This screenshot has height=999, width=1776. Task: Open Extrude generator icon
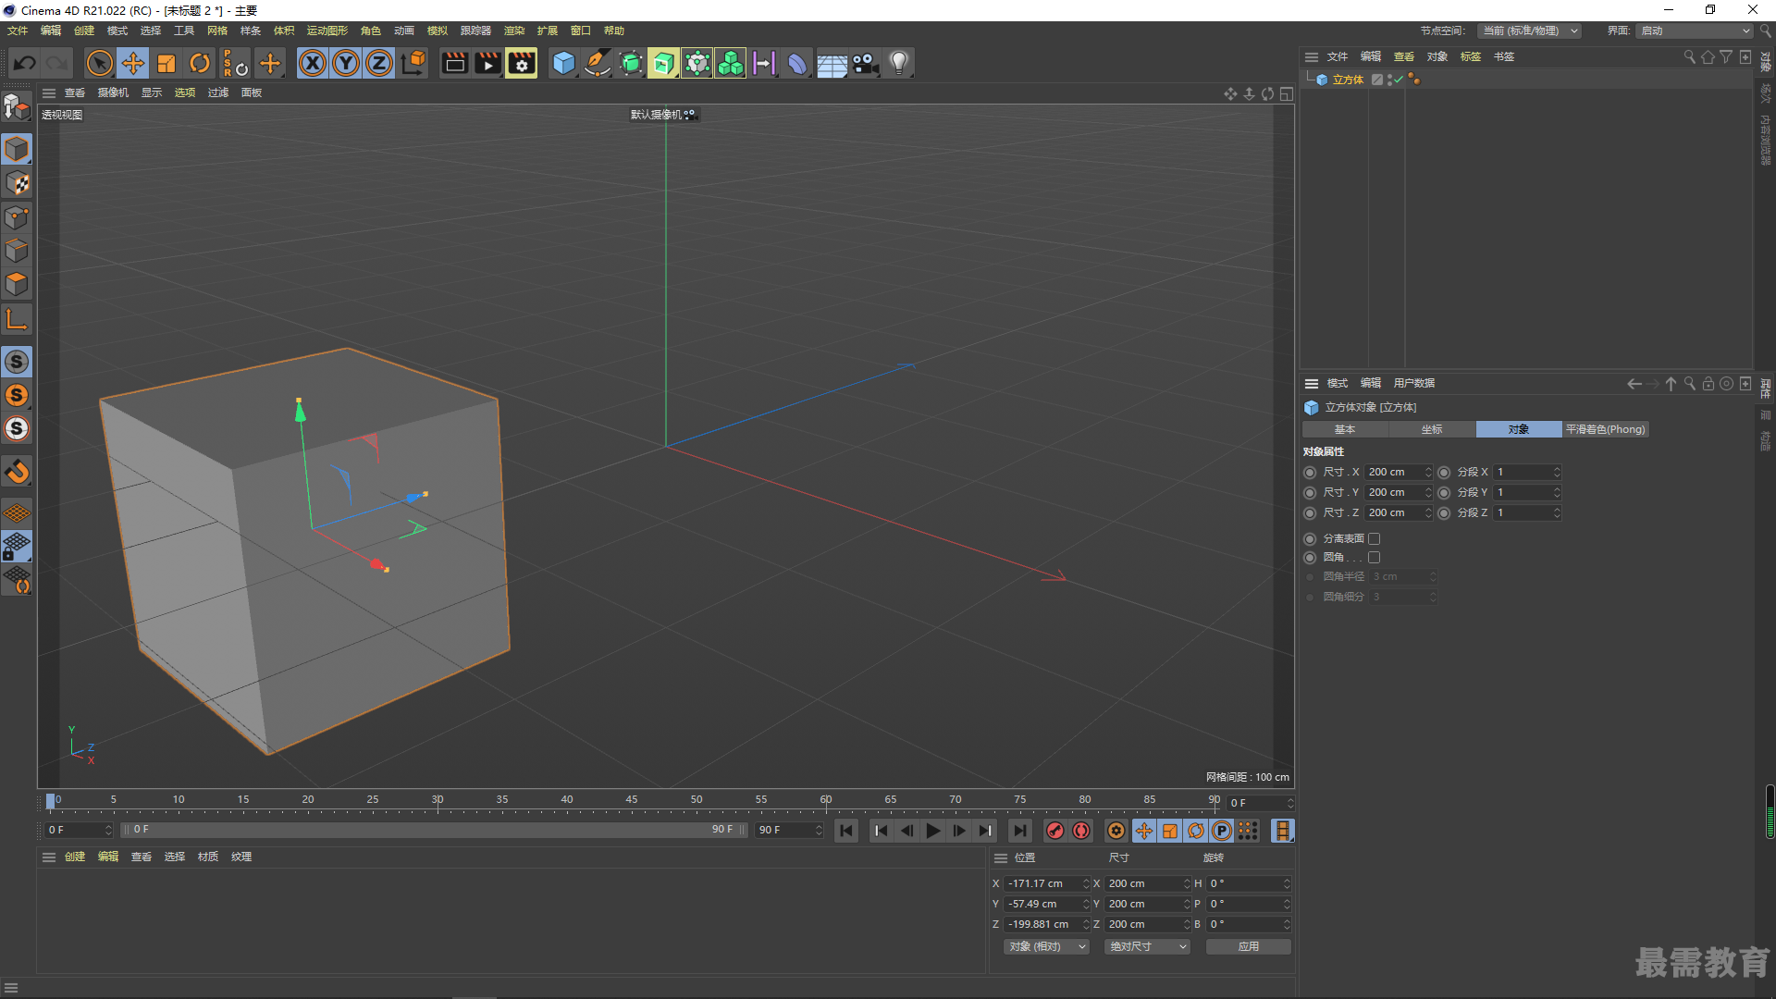(663, 63)
